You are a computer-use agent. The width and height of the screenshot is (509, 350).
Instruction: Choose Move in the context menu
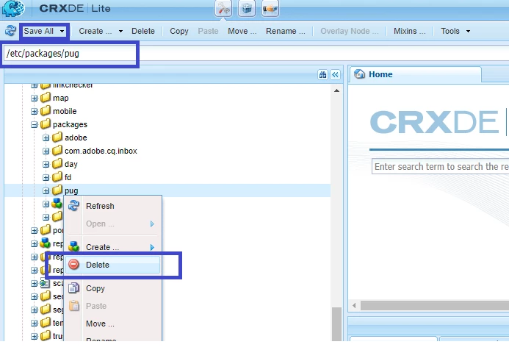112,324
